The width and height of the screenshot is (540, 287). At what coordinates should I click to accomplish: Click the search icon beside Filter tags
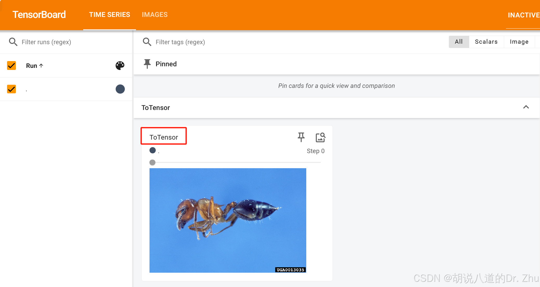click(x=147, y=42)
